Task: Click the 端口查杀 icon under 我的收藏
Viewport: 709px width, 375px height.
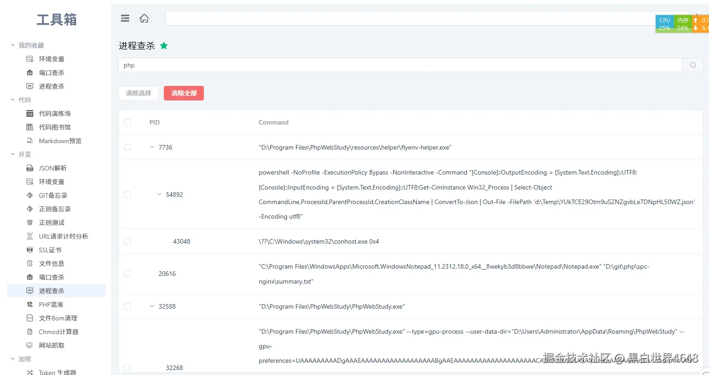Action: [x=30, y=73]
